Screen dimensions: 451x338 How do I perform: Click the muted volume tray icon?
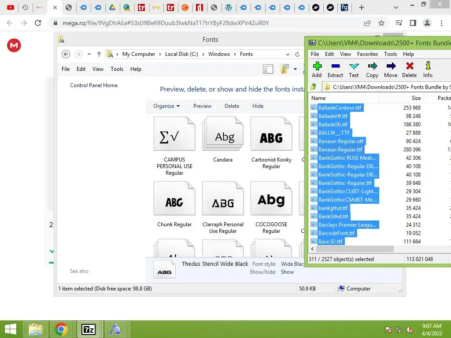tap(410, 330)
